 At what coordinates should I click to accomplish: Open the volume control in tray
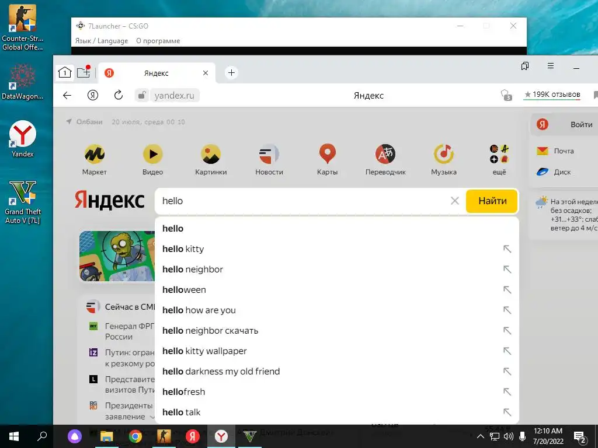point(508,436)
